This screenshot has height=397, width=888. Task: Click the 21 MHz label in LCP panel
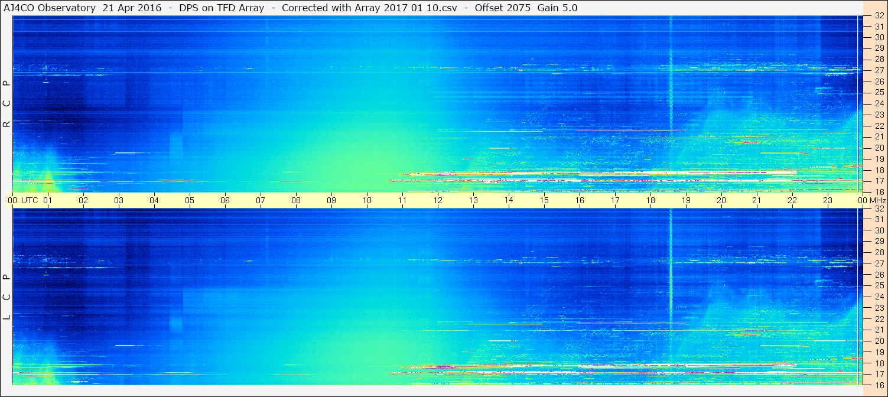click(879, 330)
